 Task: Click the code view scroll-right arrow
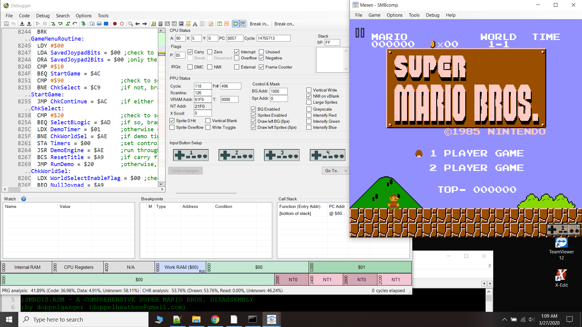click(x=162, y=189)
